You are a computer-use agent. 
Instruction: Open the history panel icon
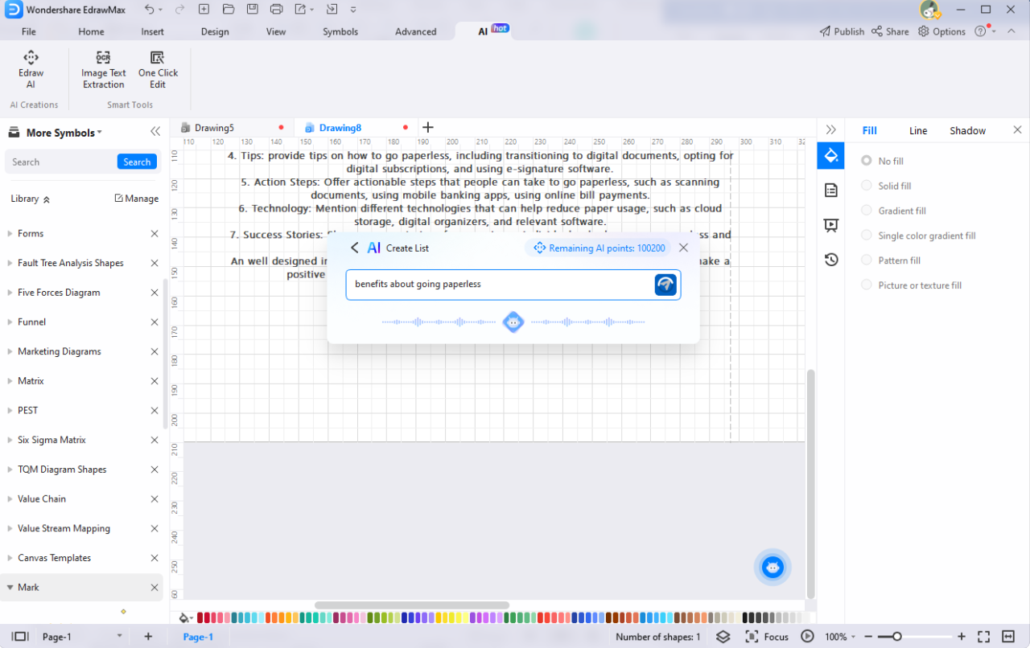point(830,259)
